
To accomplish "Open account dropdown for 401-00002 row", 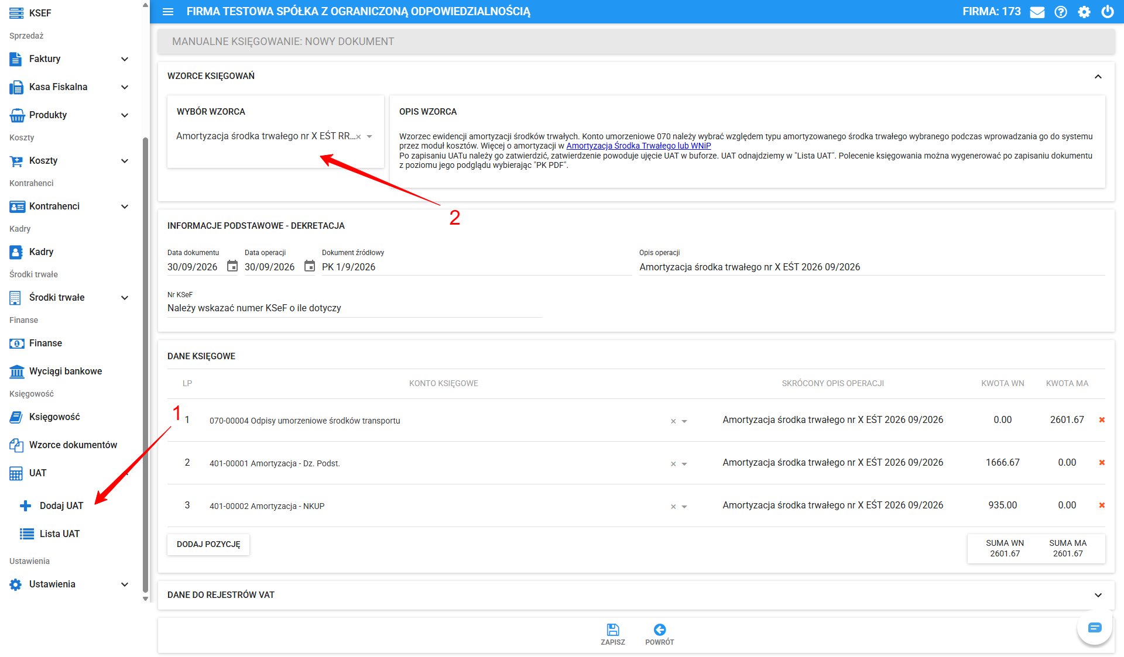I will pyautogui.click(x=684, y=507).
